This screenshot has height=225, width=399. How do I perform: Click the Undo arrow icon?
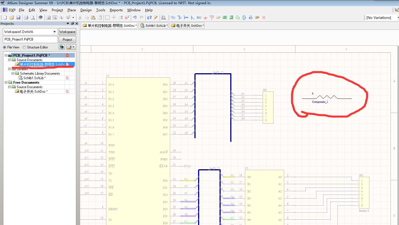coord(135,17)
